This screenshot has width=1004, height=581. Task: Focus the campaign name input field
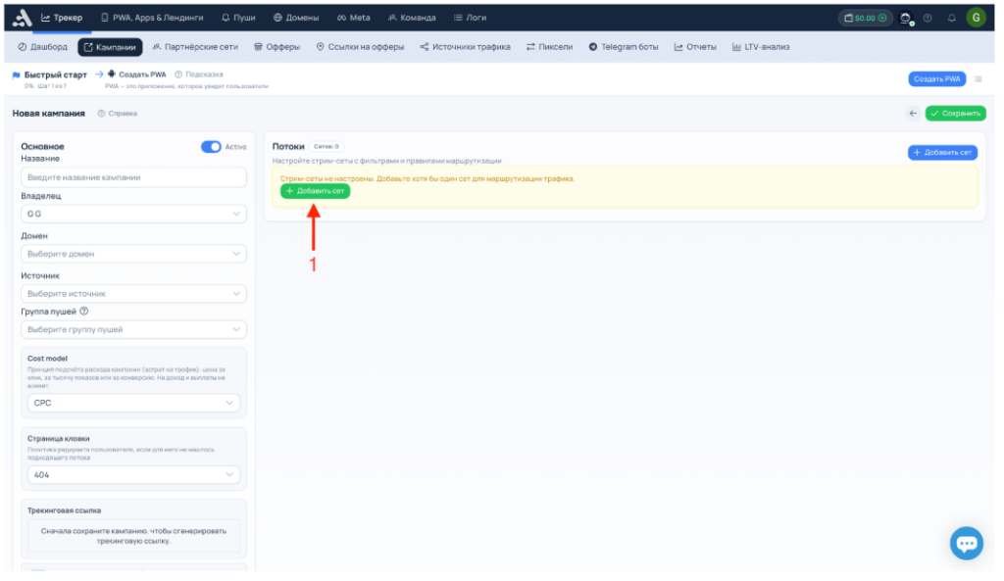133,178
